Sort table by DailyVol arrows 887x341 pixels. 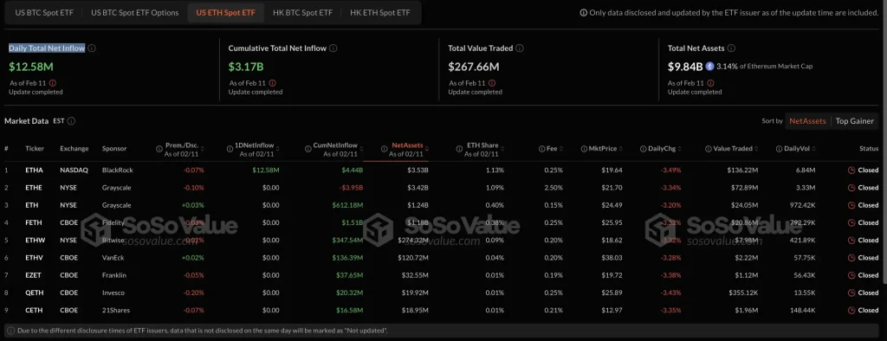coord(813,149)
